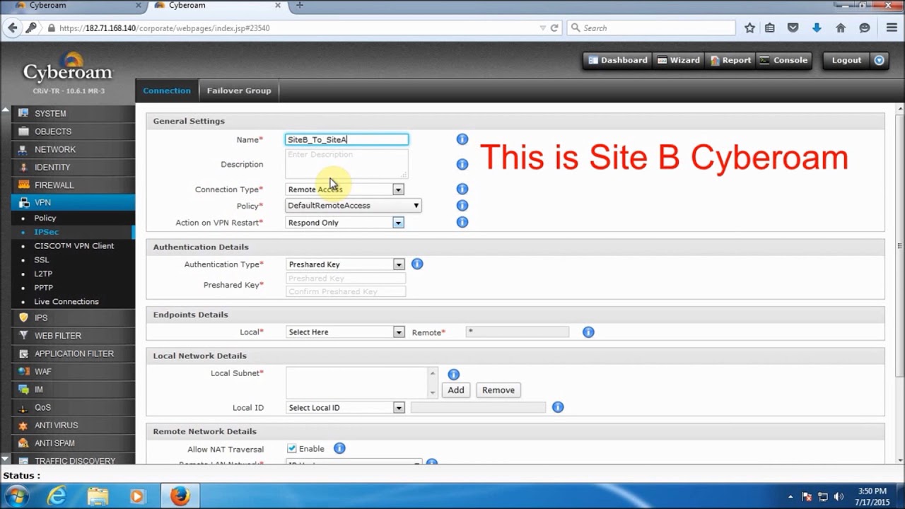This screenshot has height=509, width=905.
Task: Open Select Local ID dropdown
Action: pyautogui.click(x=345, y=408)
